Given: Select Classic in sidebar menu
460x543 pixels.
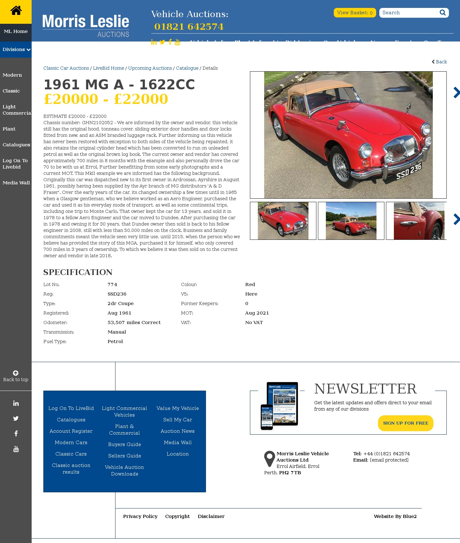Looking at the screenshot, I should (x=11, y=91).
